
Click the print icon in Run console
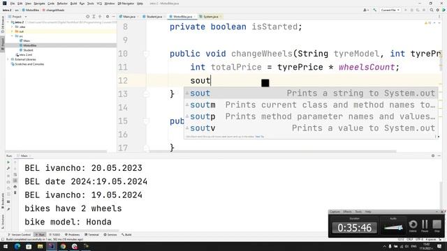15,186
